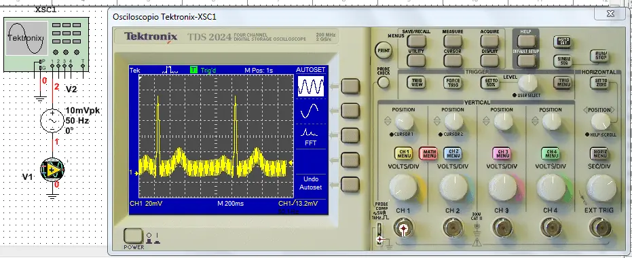
Task: Click the AUTO SET button
Action: click(x=562, y=41)
